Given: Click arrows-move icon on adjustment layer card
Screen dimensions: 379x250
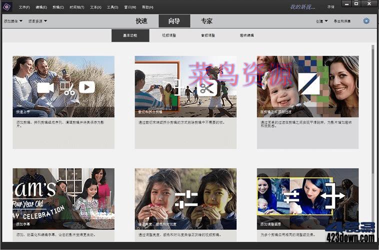Looking at the screenshot, I should pyautogui.click(x=333, y=196).
